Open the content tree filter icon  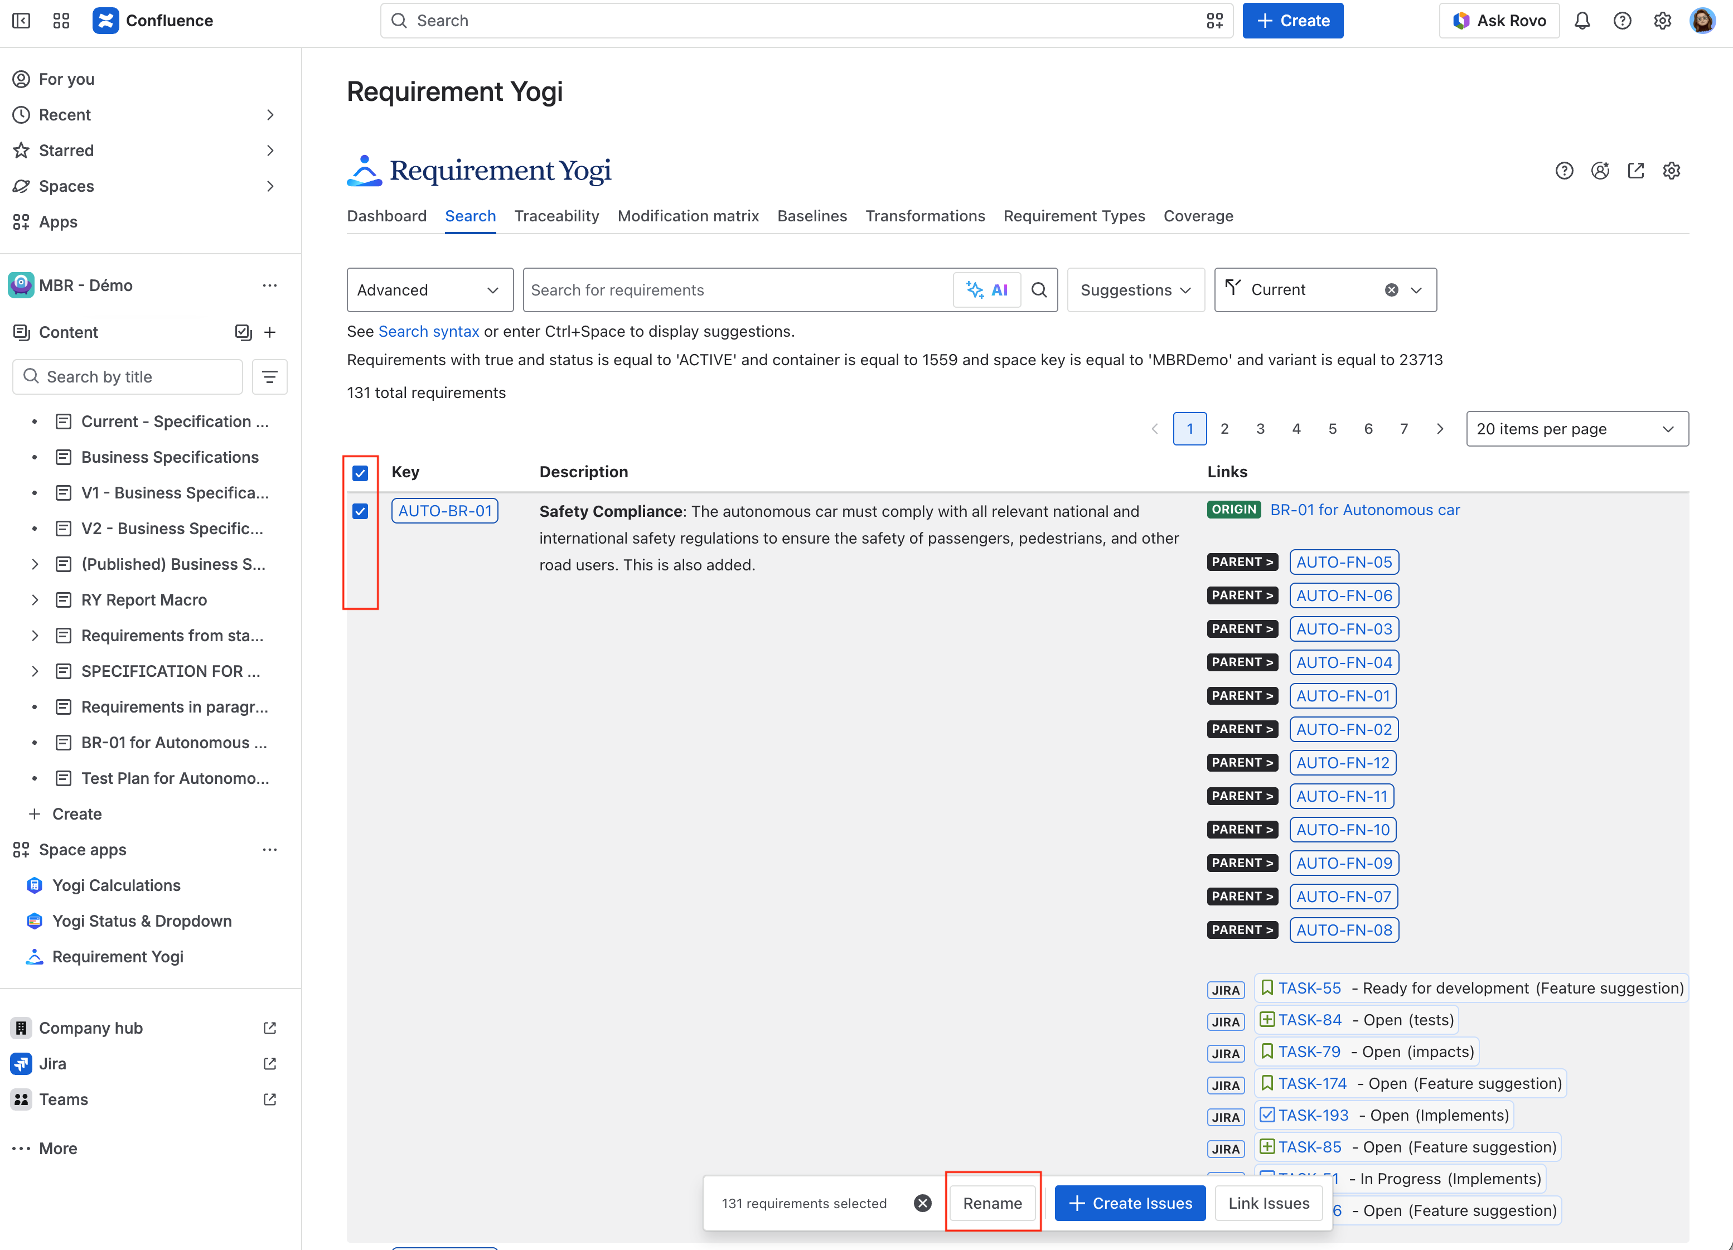coord(270,377)
